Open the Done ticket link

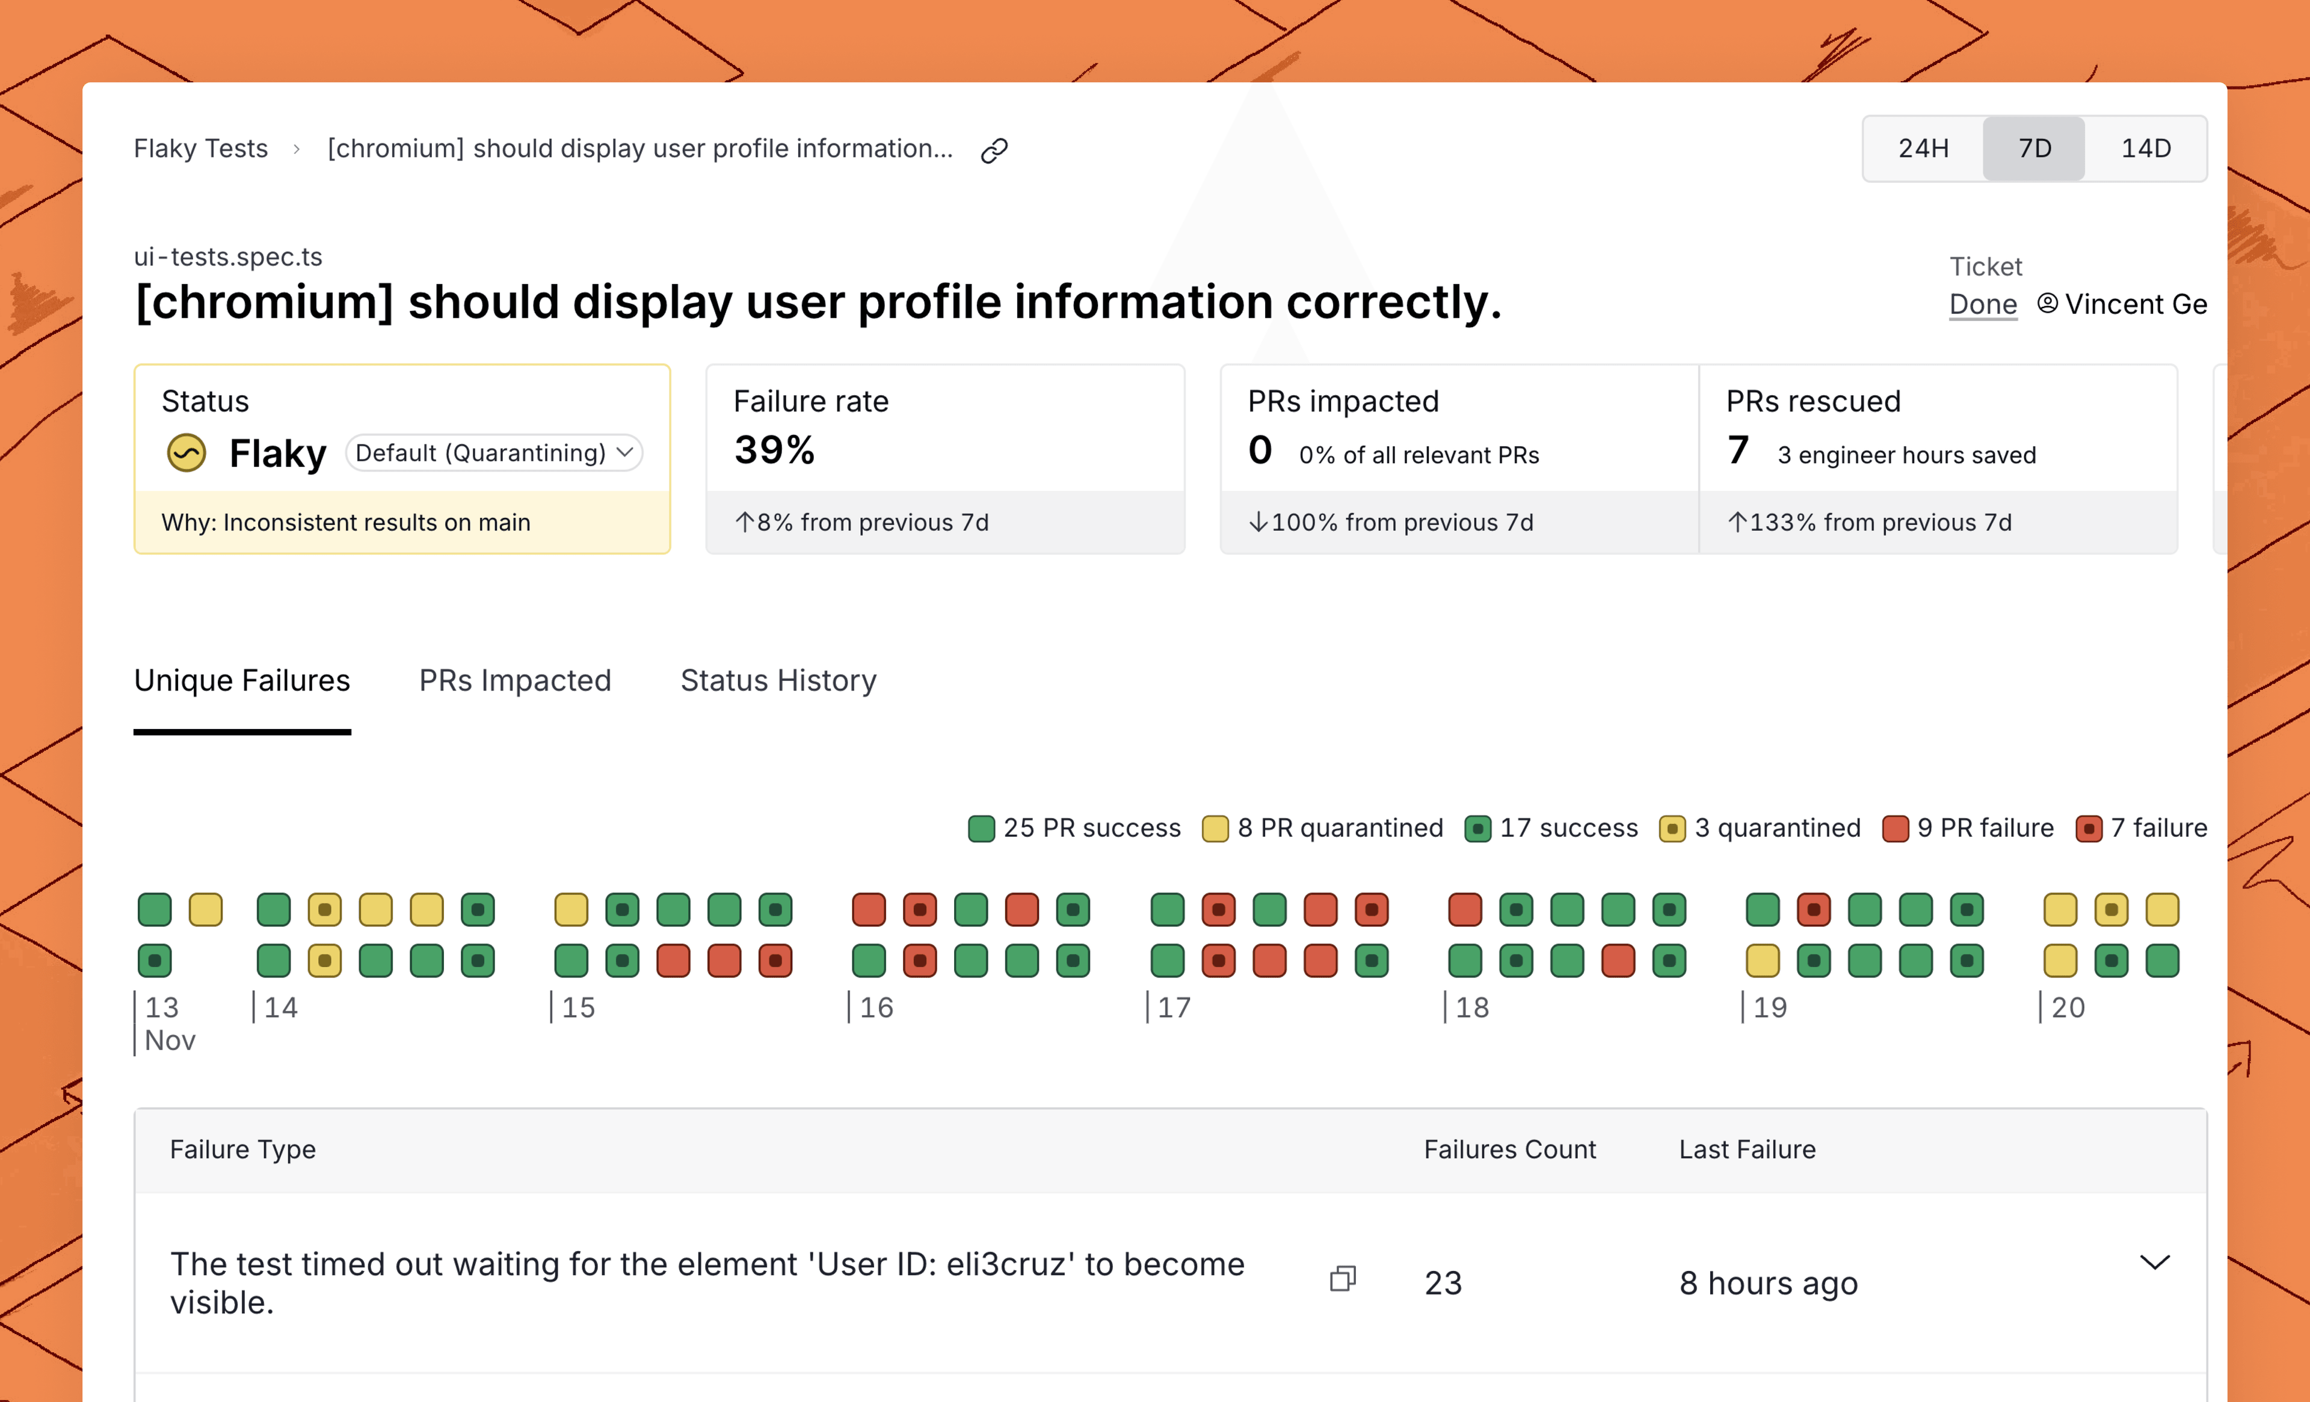[1983, 304]
